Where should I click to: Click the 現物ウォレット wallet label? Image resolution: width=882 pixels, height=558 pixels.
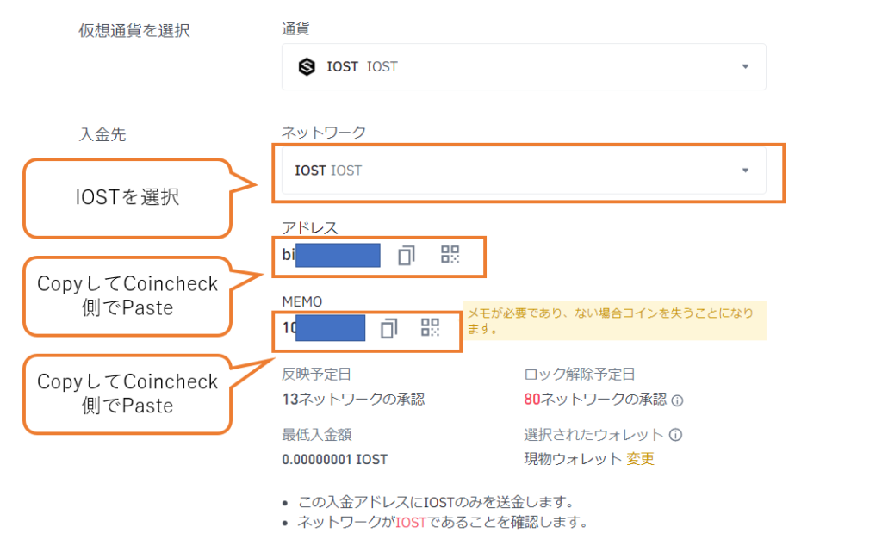(573, 459)
